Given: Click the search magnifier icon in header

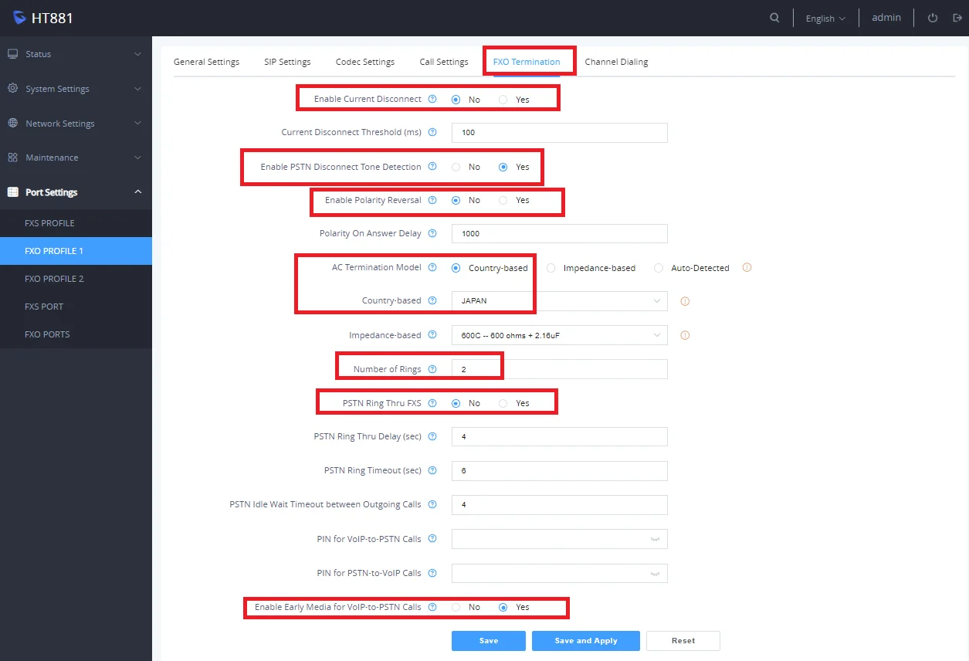Looking at the screenshot, I should (774, 18).
